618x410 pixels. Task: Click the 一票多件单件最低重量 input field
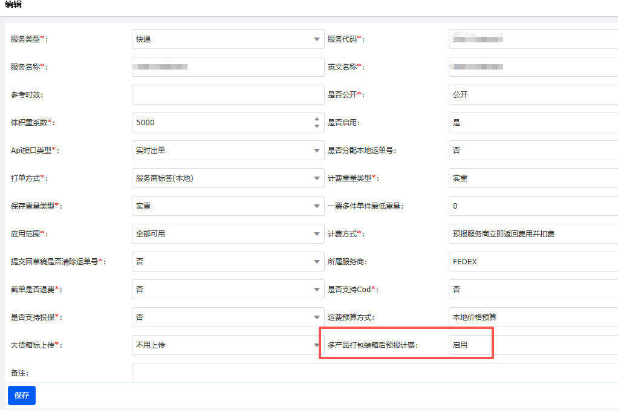click(532, 206)
